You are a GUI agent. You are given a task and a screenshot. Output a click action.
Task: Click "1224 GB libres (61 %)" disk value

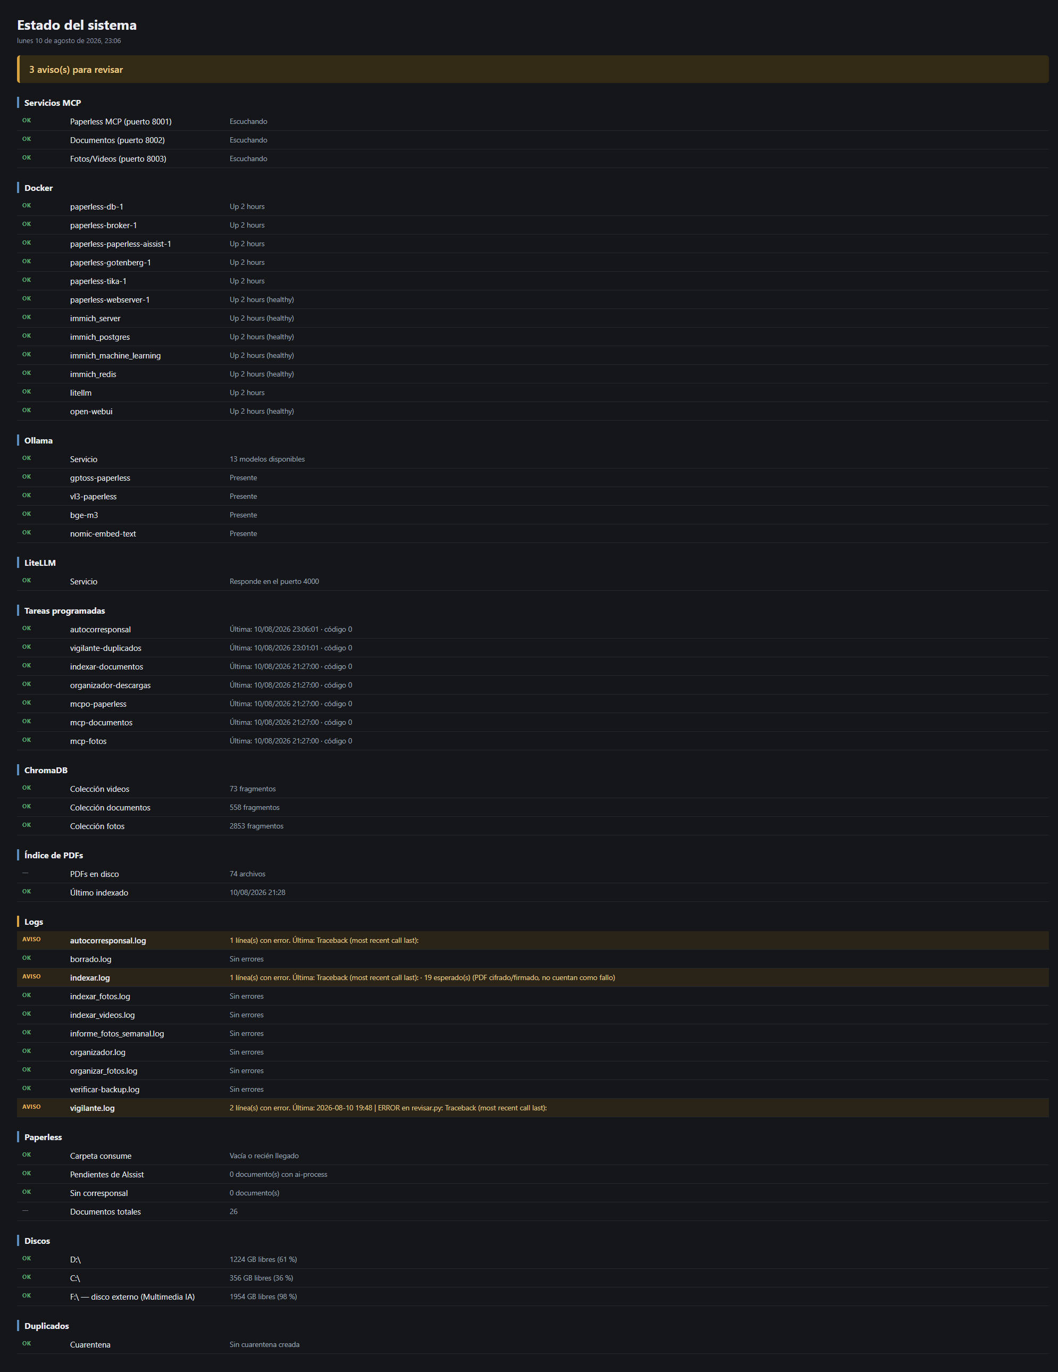[x=263, y=1260]
